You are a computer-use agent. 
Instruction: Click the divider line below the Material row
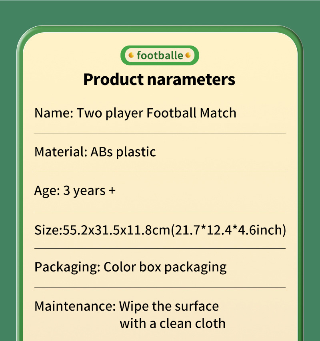coord(160,172)
